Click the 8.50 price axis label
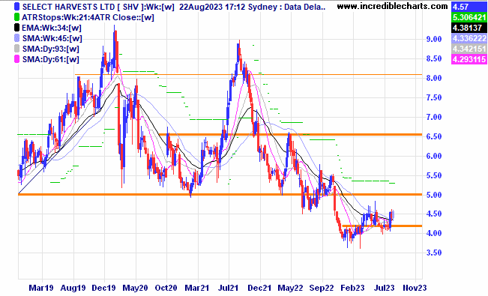 point(434,59)
